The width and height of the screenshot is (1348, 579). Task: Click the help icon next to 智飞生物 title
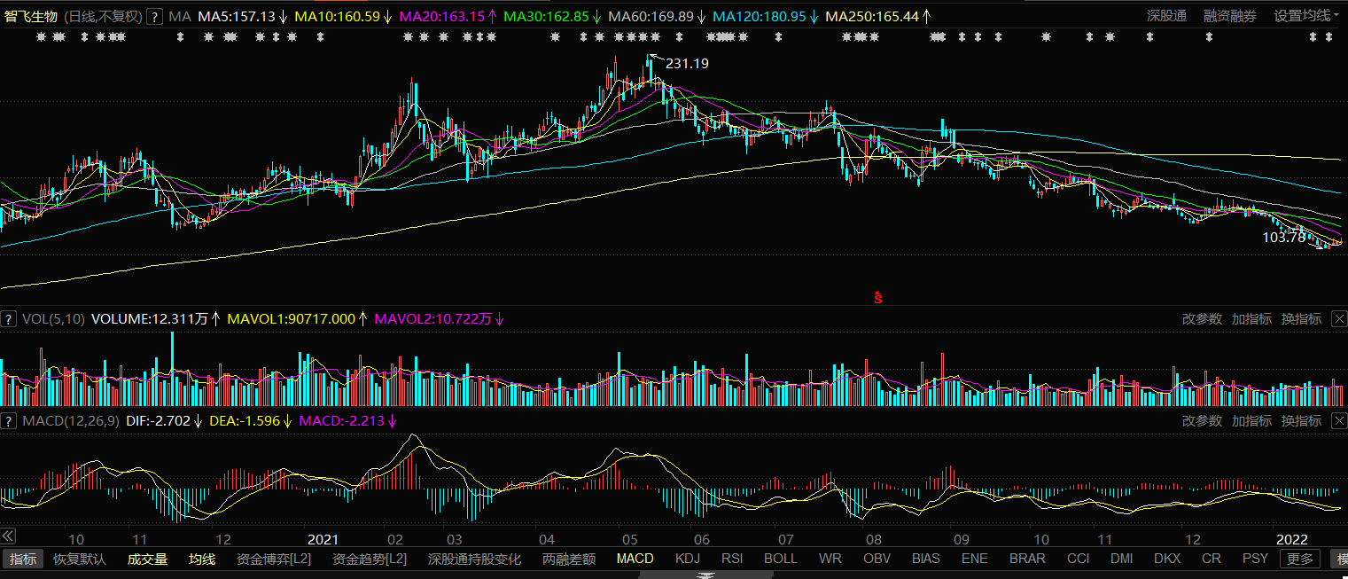tap(154, 16)
